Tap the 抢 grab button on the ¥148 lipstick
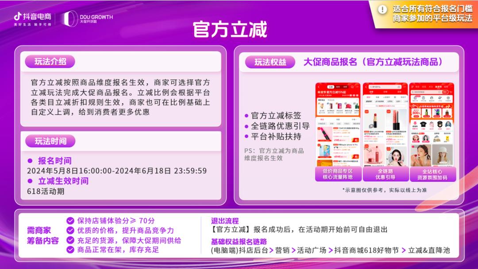Image resolution: width=478 pixels, height=269 pixels. (x=356, y=140)
